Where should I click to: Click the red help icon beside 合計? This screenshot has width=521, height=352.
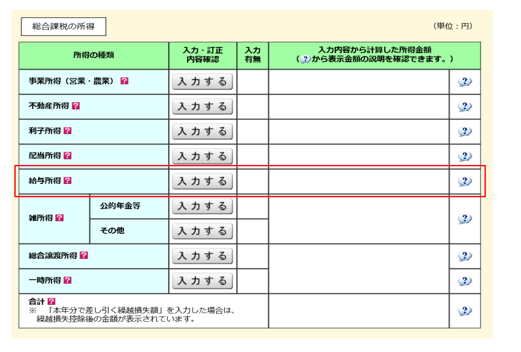point(51,301)
